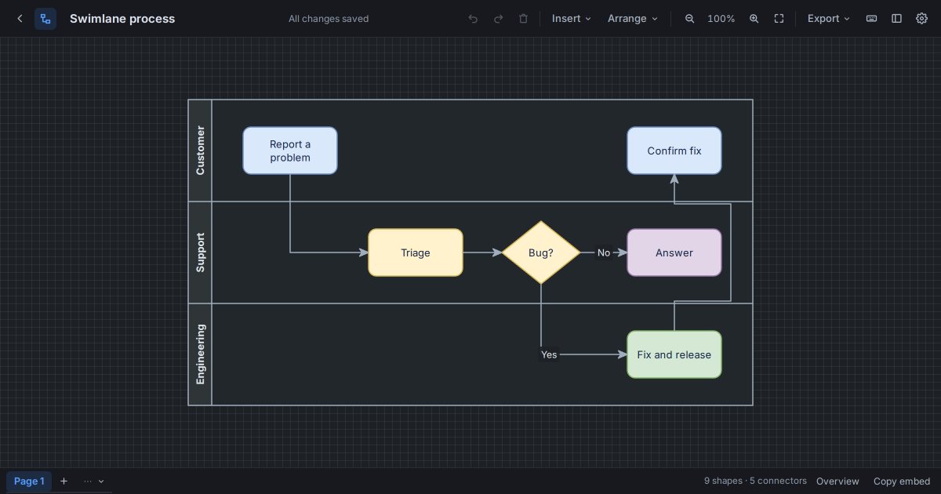Select the Fix and release shape
This screenshot has width=941, height=494.
point(674,354)
